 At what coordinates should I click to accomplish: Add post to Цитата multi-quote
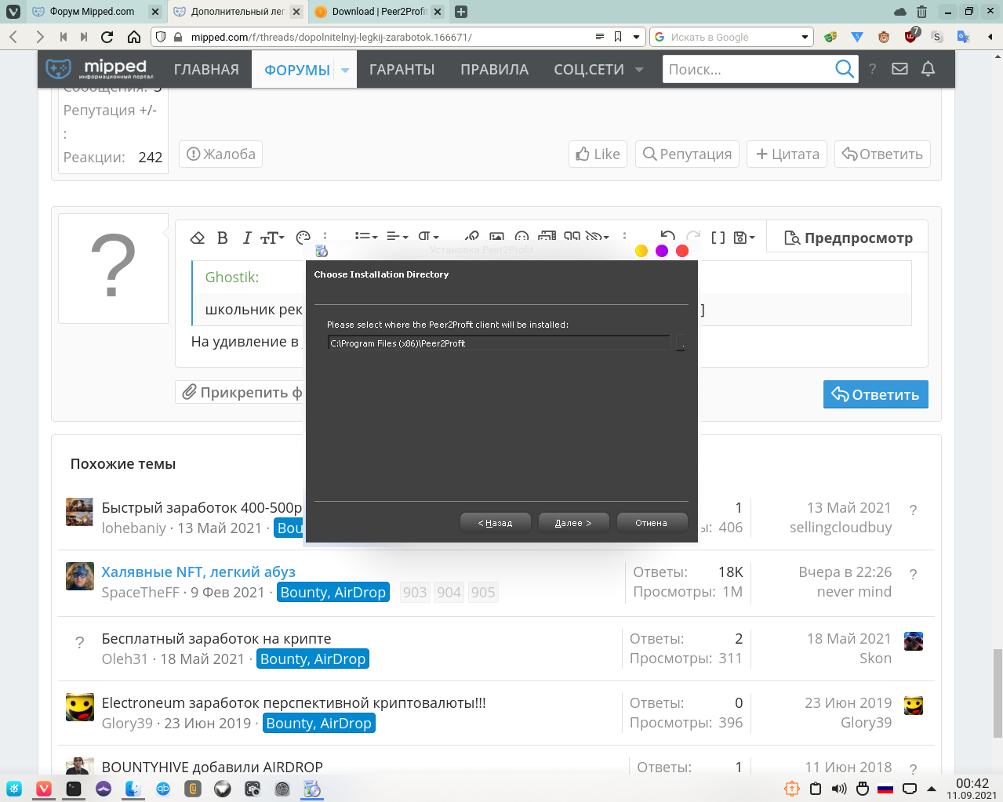click(787, 154)
